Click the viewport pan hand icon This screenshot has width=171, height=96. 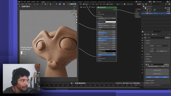coord(76,20)
